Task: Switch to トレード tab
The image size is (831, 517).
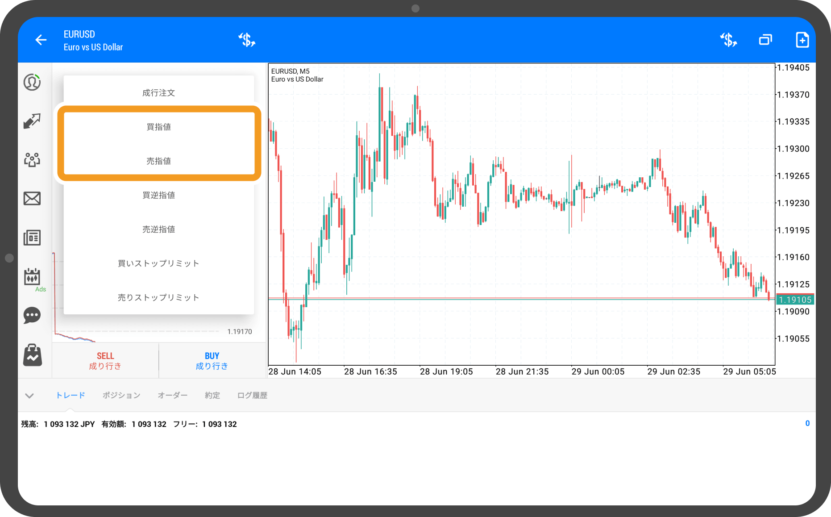Action: click(x=70, y=396)
